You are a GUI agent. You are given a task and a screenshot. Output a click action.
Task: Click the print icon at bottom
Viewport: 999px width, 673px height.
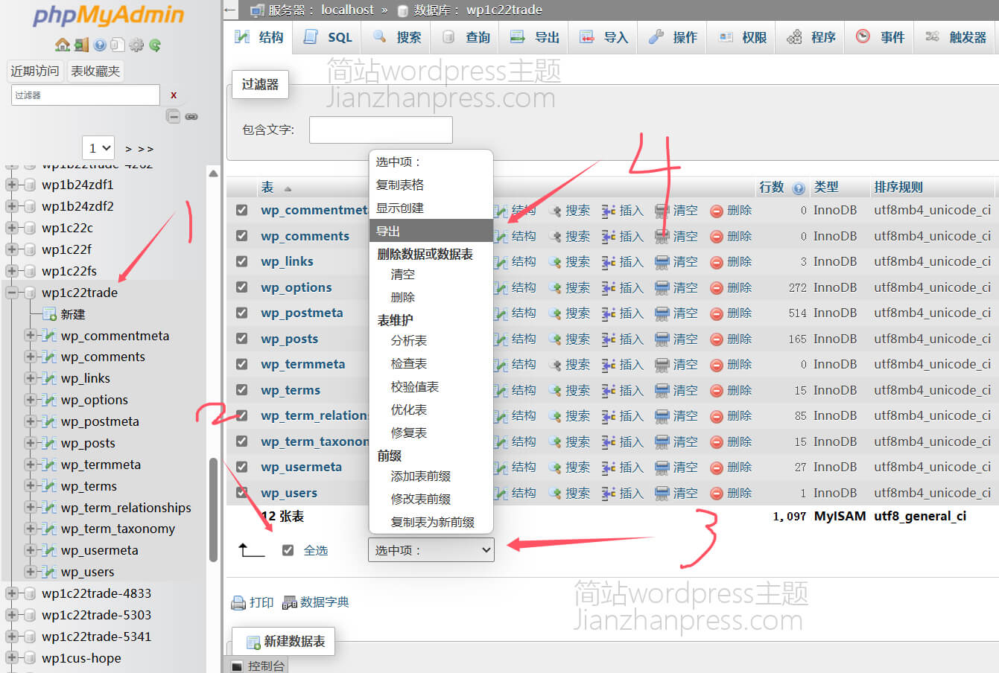click(x=238, y=602)
